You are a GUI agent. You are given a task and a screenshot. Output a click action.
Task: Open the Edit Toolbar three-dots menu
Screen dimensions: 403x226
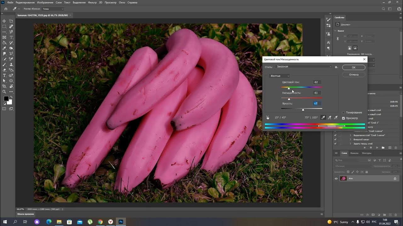coord(11,92)
